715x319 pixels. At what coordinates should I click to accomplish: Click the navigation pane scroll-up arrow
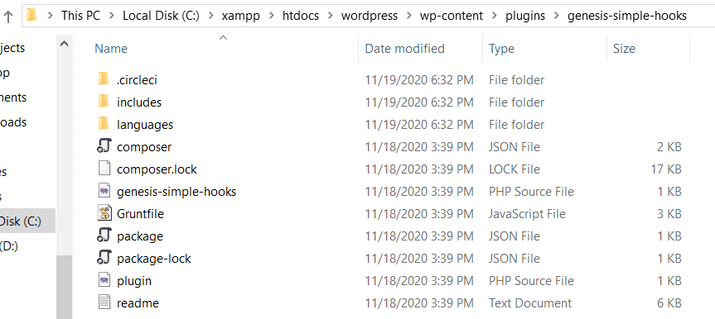pos(65,44)
